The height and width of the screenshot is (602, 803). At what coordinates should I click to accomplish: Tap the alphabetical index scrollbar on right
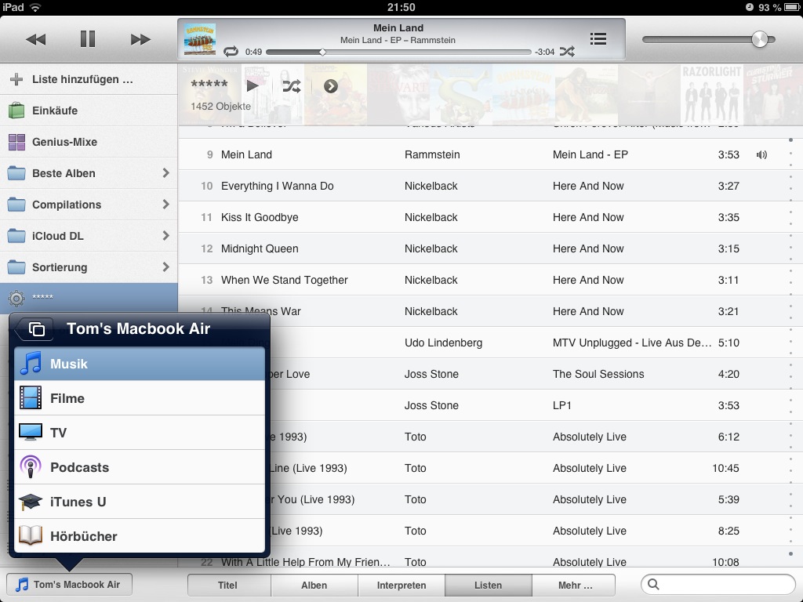tap(790, 346)
